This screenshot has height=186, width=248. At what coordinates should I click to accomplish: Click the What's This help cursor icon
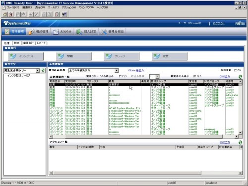pyautogui.click(x=64, y=14)
